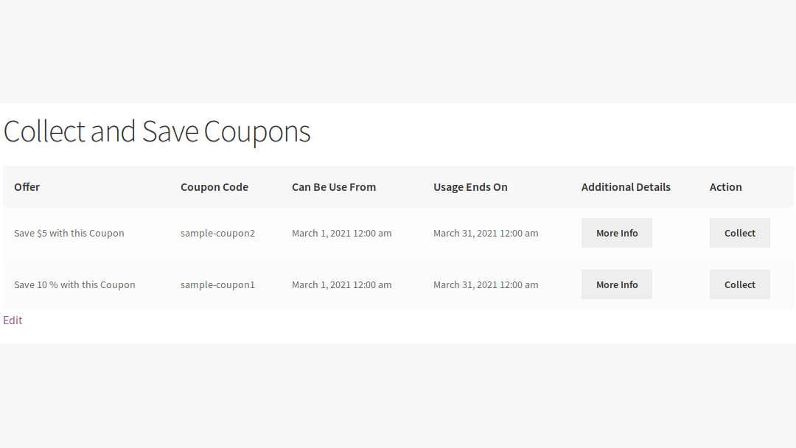Screen dimensions: 796x448
Task: Click the start date of sample-coupon2
Action: click(x=341, y=232)
